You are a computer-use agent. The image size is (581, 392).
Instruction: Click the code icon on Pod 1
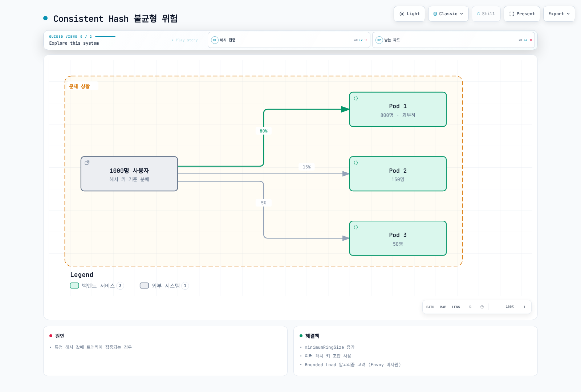point(356,98)
